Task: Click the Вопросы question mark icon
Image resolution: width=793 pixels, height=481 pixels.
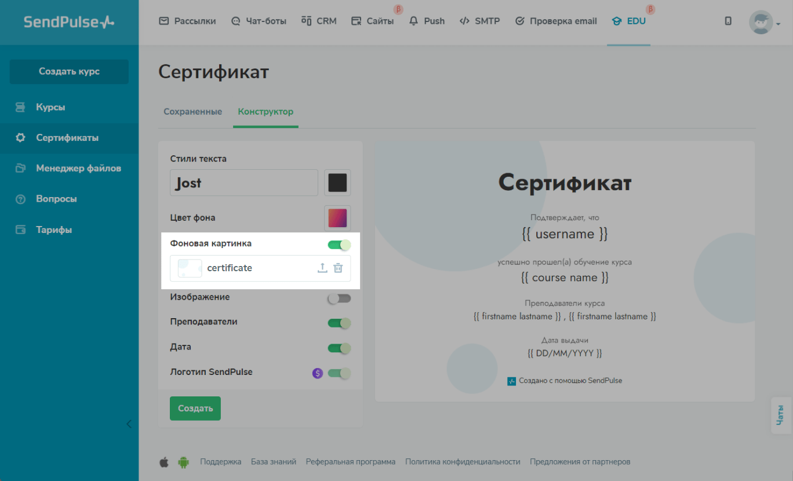Action: point(21,199)
